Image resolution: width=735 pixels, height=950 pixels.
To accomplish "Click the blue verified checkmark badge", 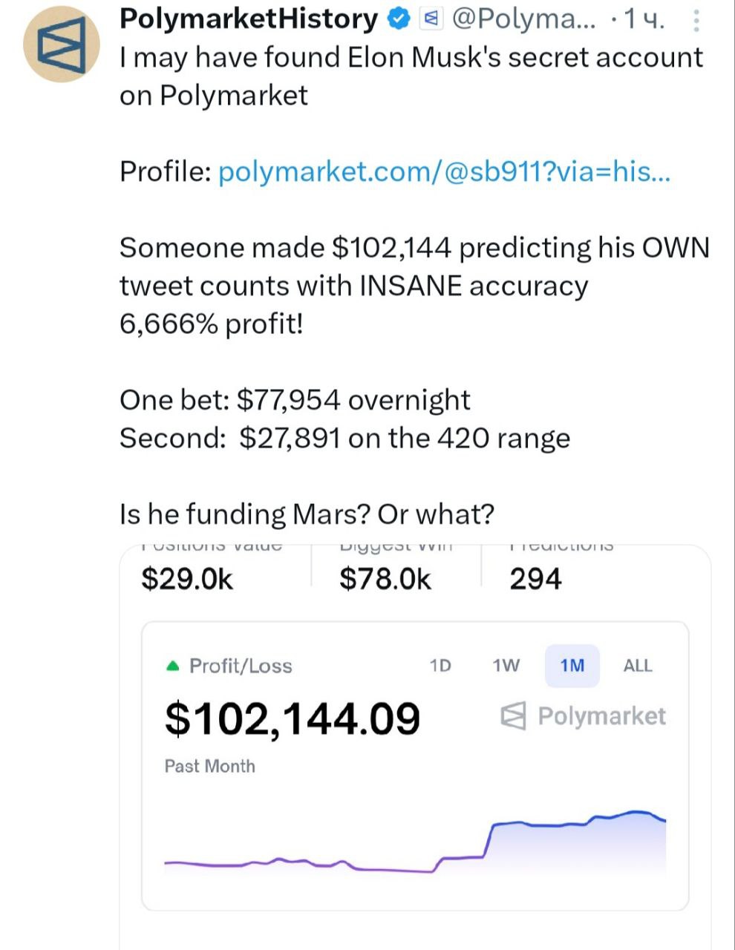I will [x=399, y=19].
